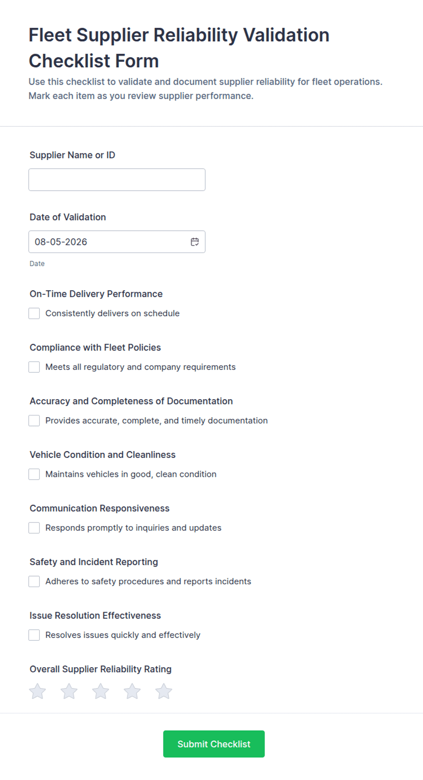This screenshot has height=780, width=423.
Task: Rate supplier one star
Action: click(x=38, y=691)
